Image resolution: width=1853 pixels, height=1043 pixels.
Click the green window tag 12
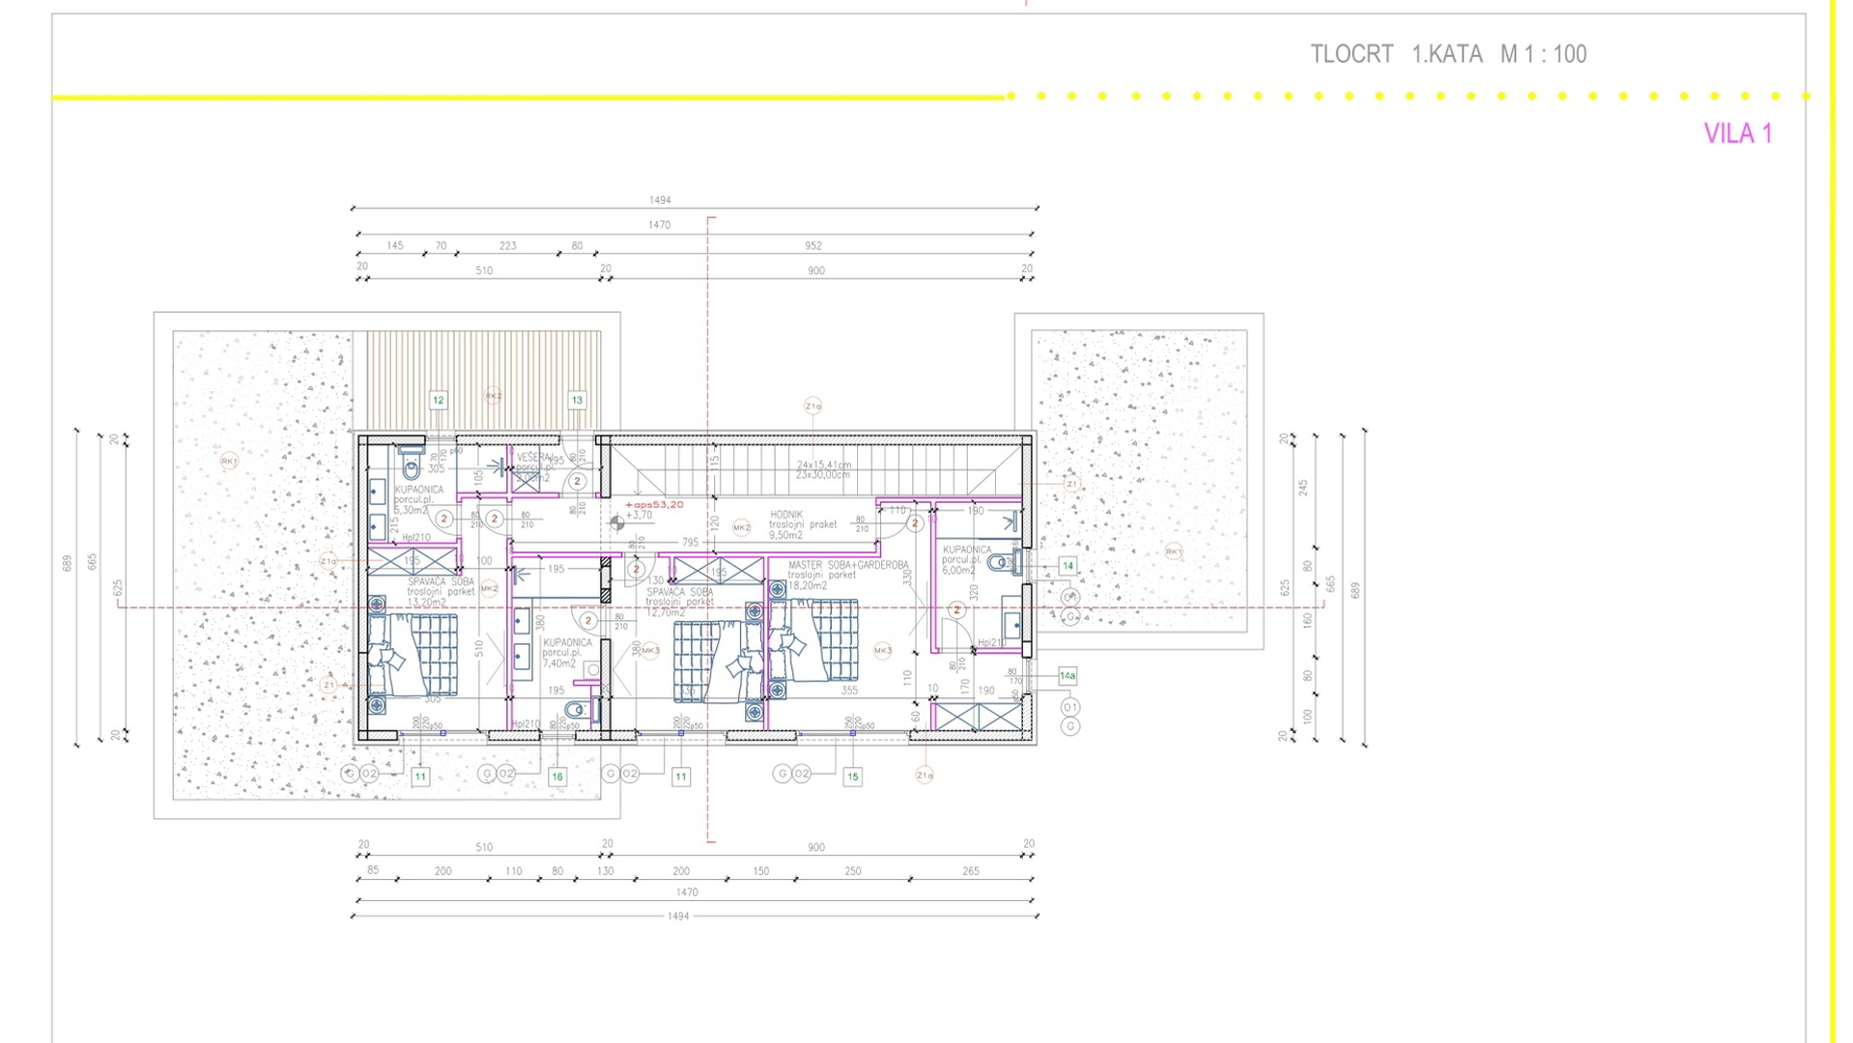(x=438, y=400)
